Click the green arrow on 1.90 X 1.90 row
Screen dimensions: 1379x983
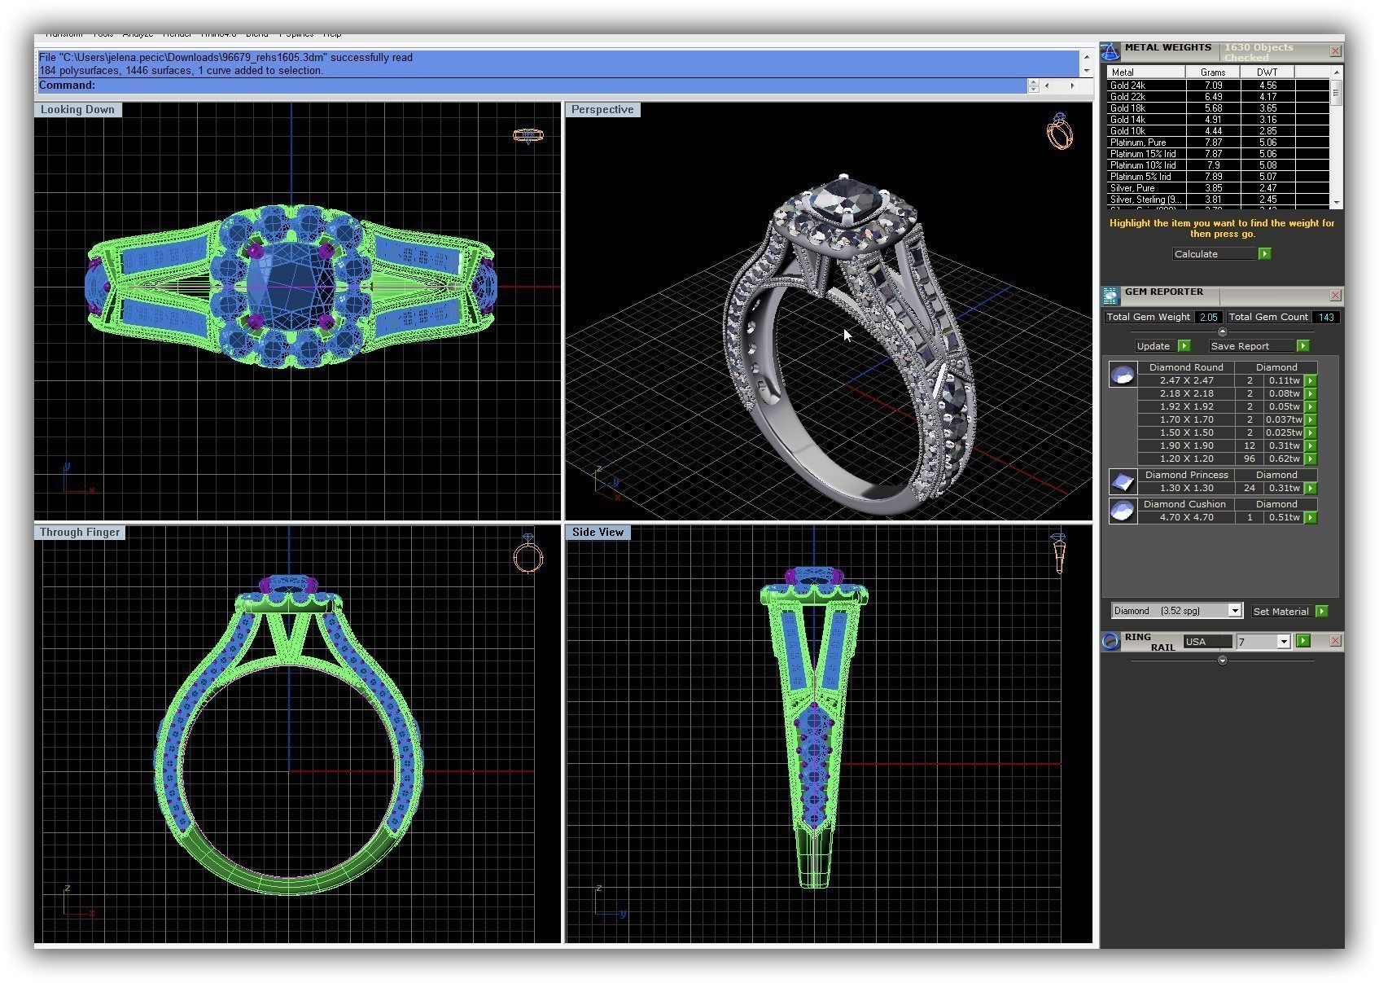(1311, 445)
